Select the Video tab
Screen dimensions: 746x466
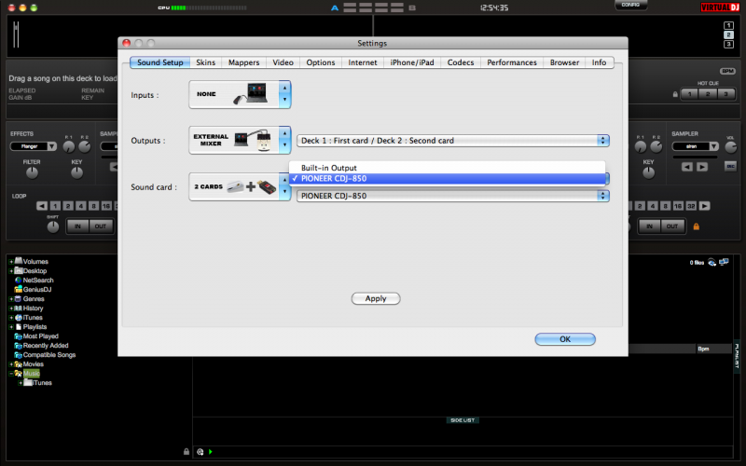(x=283, y=62)
